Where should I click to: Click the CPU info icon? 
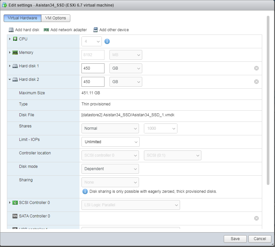(x=107, y=41)
